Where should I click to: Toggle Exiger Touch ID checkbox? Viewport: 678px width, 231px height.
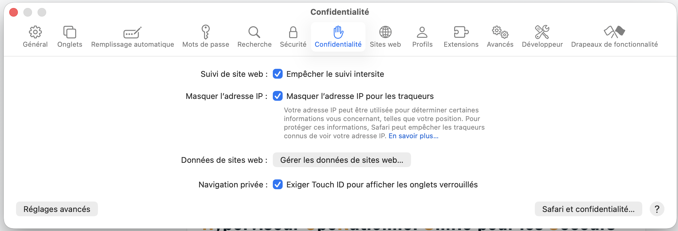click(278, 185)
